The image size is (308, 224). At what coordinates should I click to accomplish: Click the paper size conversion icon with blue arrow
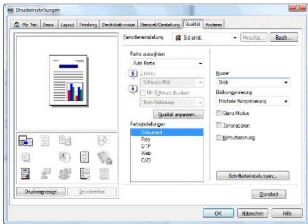(26, 141)
